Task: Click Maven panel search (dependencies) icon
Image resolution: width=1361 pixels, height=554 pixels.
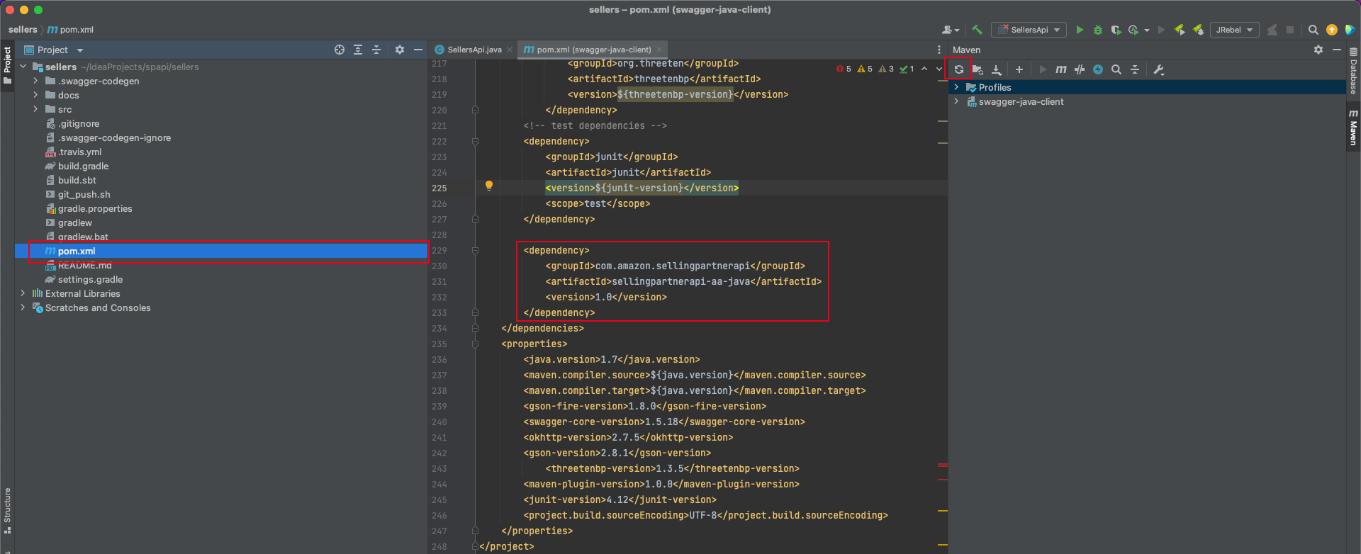Action: [x=1116, y=69]
